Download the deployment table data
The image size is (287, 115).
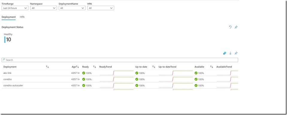(x=230, y=53)
